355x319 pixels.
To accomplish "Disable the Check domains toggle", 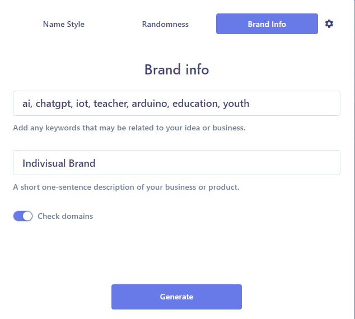I will tap(23, 216).
